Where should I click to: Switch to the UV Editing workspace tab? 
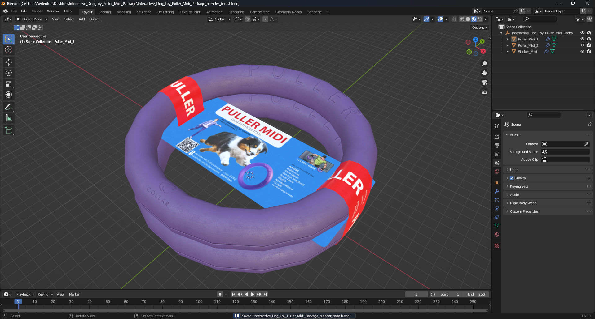pos(165,12)
